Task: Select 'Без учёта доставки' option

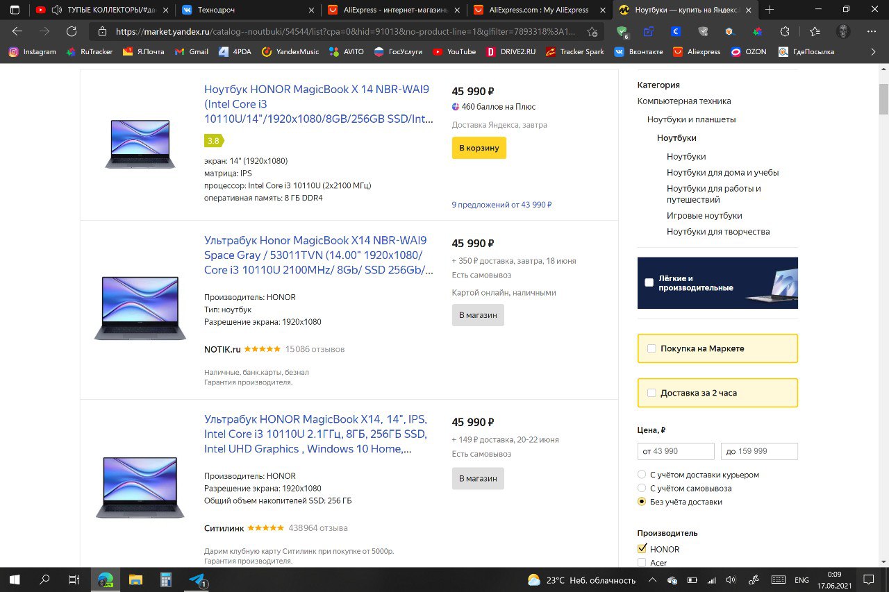Action: [642, 502]
